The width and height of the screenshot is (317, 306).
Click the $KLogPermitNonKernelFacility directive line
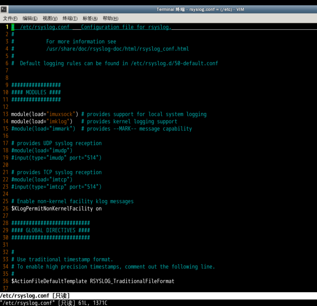(56, 209)
